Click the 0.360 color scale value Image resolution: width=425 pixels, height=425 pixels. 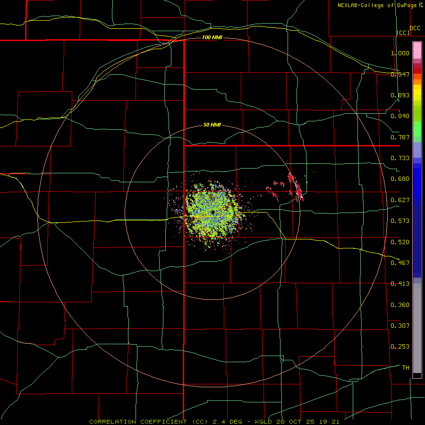point(400,305)
